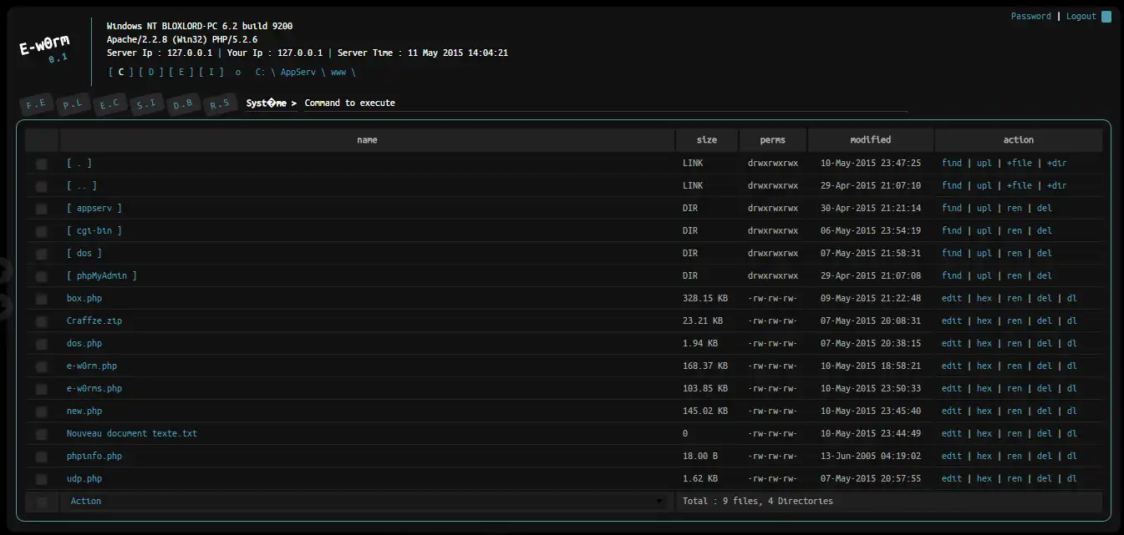The image size is (1124, 535).
Task: Click the teal square beside Logout
Action: [1106, 17]
